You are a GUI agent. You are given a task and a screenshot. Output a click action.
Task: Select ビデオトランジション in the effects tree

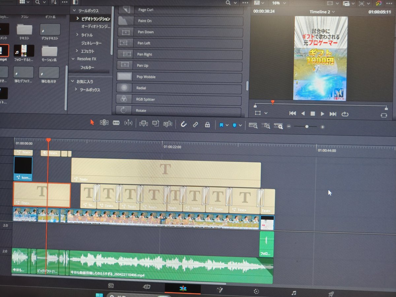click(96, 19)
